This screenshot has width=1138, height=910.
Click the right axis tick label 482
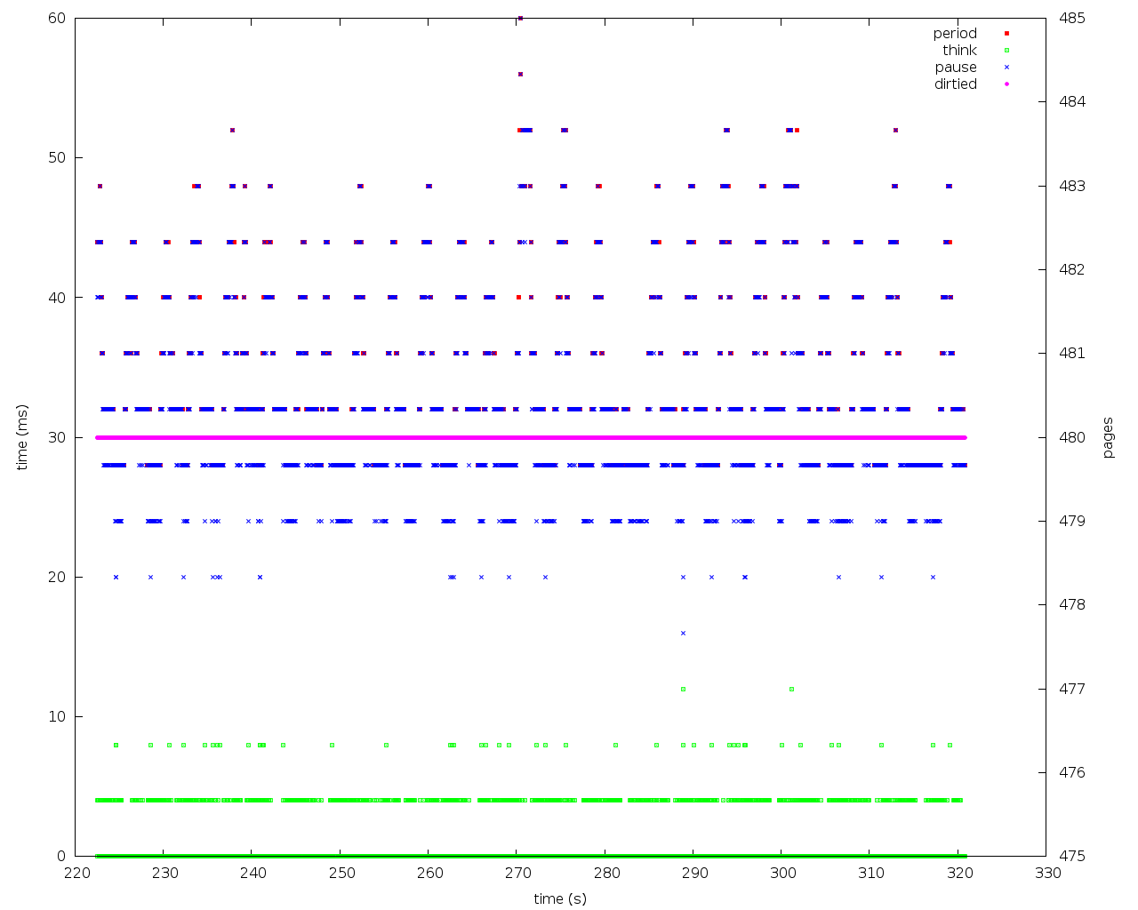(x=1072, y=269)
